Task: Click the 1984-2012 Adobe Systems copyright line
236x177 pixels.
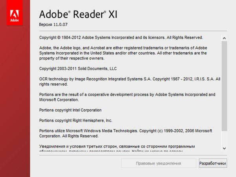Action: point(121,38)
